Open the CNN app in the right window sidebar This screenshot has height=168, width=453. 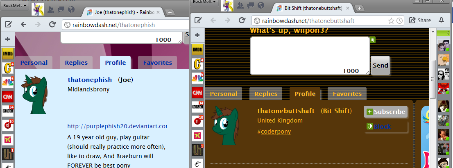pos(197,93)
